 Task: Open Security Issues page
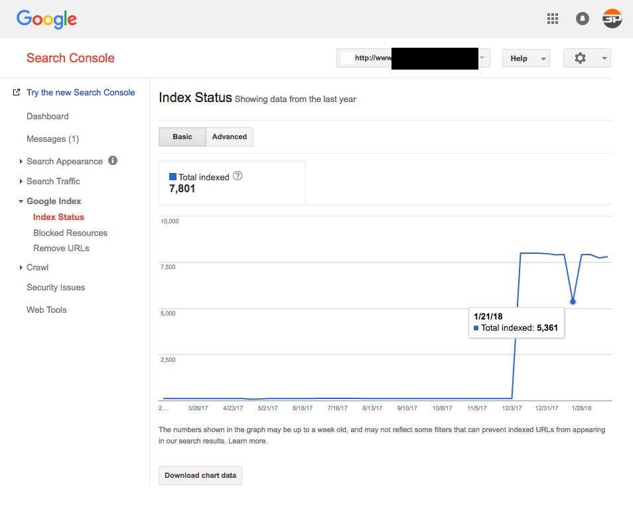(x=56, y=287)
